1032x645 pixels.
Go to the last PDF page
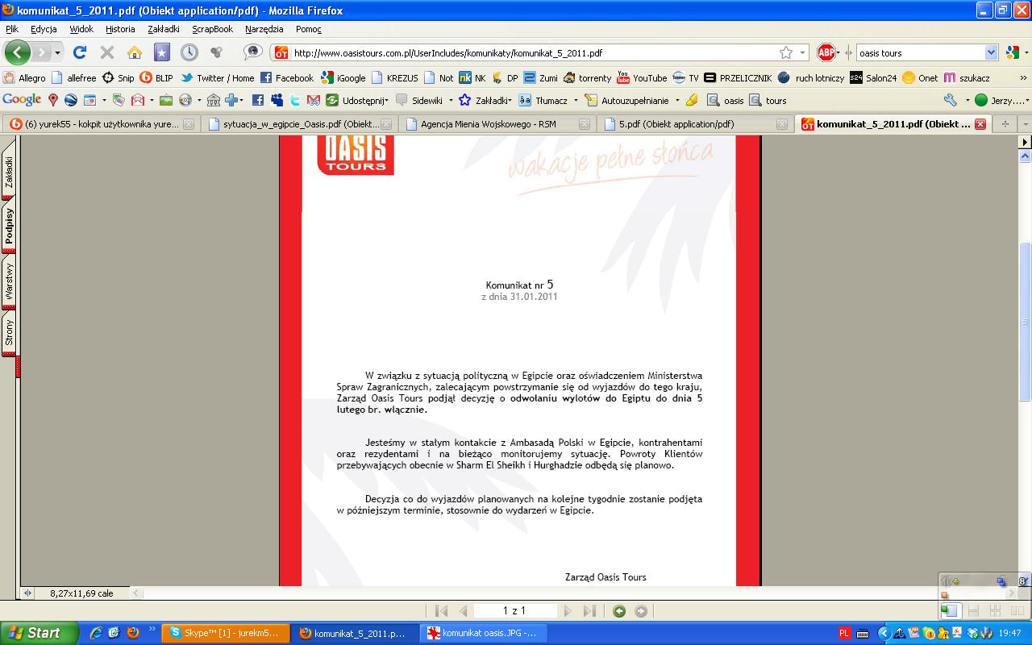click(x=589, y=611)
